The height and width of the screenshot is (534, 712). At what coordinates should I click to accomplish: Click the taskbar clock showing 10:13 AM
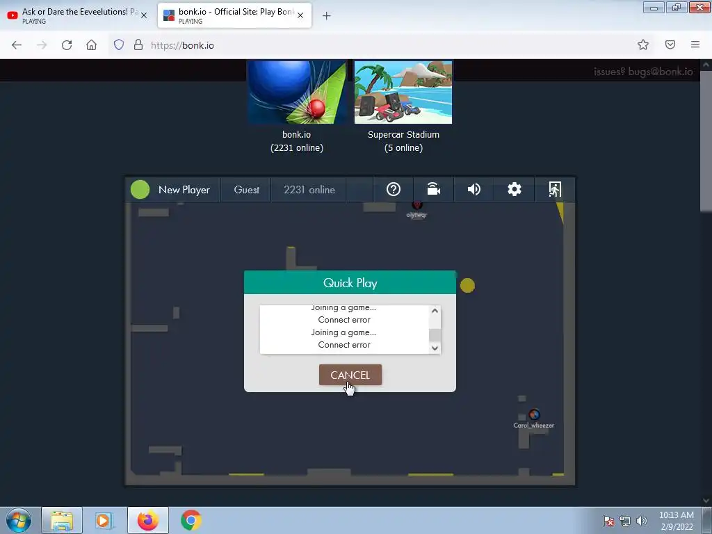(x=676, y=521)
